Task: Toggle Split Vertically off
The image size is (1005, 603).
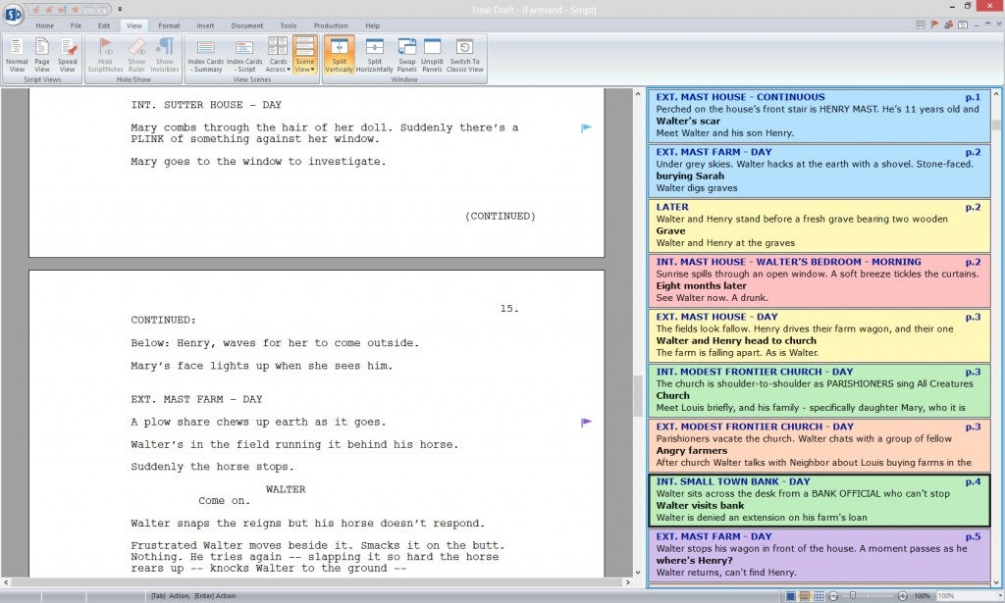Action: click(339, 54)
